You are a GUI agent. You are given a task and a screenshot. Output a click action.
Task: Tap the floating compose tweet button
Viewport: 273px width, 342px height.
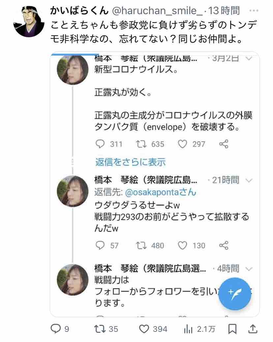[x=235, y=293]
